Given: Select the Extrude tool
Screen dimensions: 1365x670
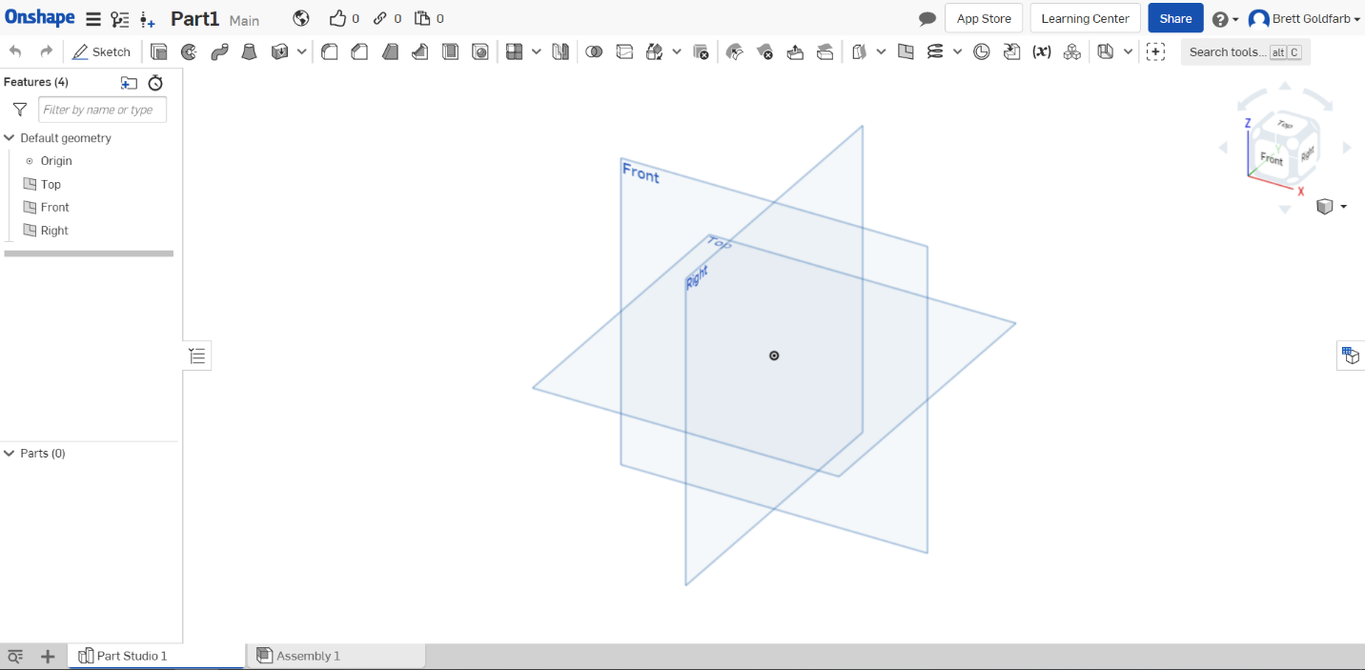Looking at the screenshot, I should pyautogui.click(x=158, y=51).
